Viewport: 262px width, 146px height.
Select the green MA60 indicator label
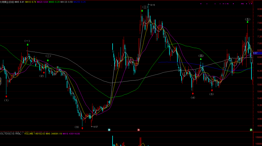pos(54,2)
